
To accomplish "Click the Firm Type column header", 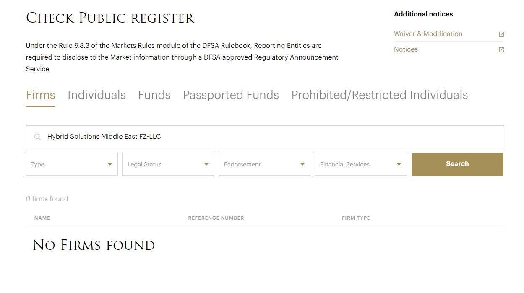I will (356, 218).
